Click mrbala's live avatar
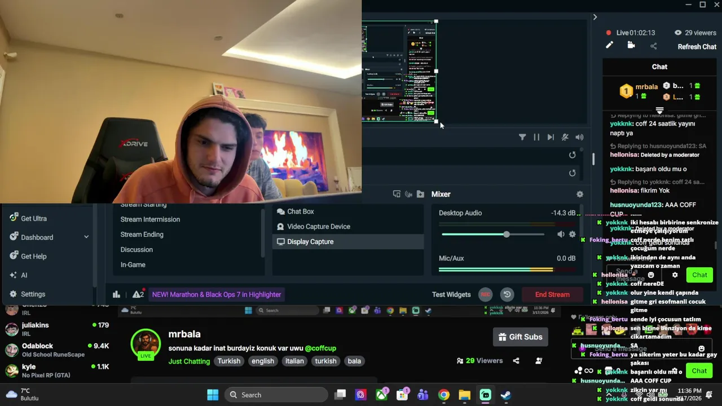Viewport: 722px width, 406px height. click(x=146, y=343)
